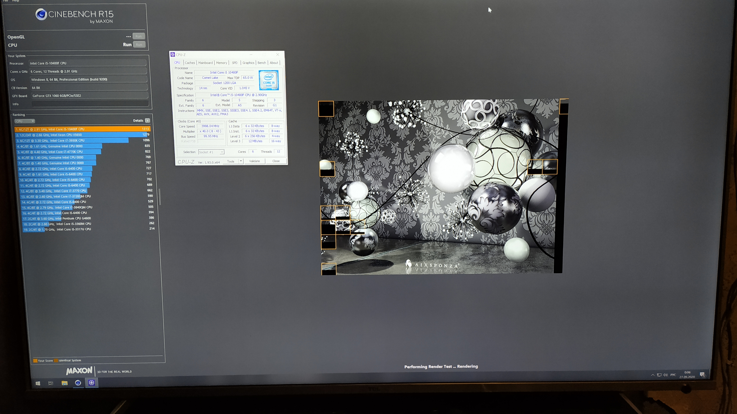Image resolution: width=737 pixels, height=414 pixels.
Task: Select ranking row 1 Intel Core i5-10400F
Action: tap(82, 129)
